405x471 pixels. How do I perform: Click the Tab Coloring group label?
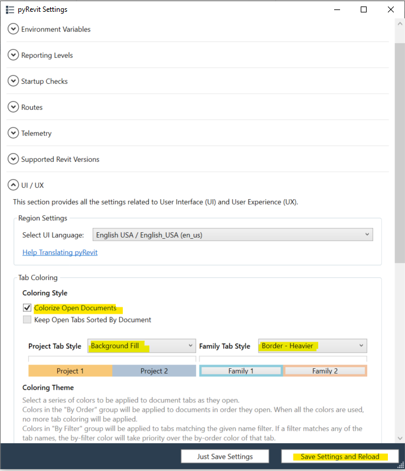(38, 278)
